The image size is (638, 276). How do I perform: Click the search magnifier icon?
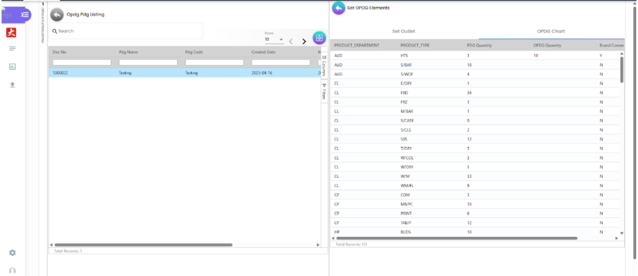(x=54, y=31)
